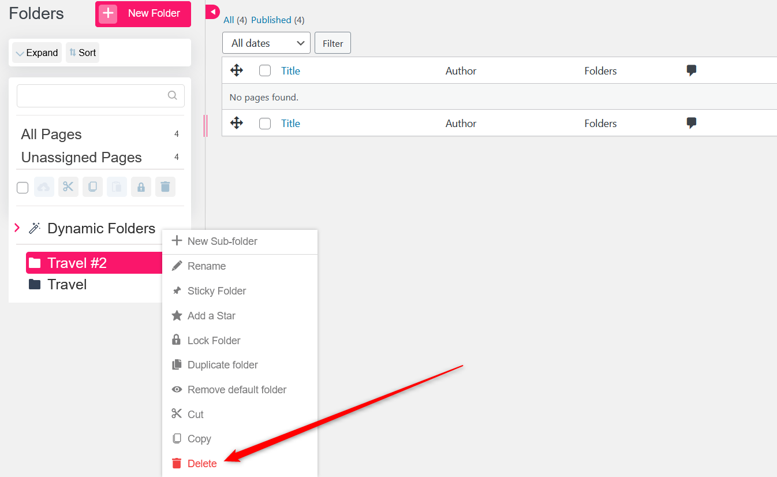
Task: Click the folder search input field
Action: pos(92,96)
